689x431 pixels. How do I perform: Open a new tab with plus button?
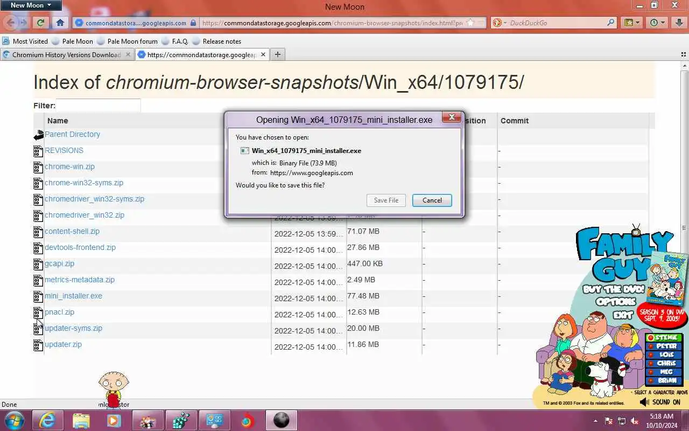click(277, 54)
